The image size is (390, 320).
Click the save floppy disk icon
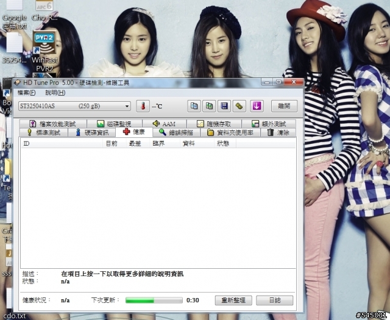click(x=224, y=106)
